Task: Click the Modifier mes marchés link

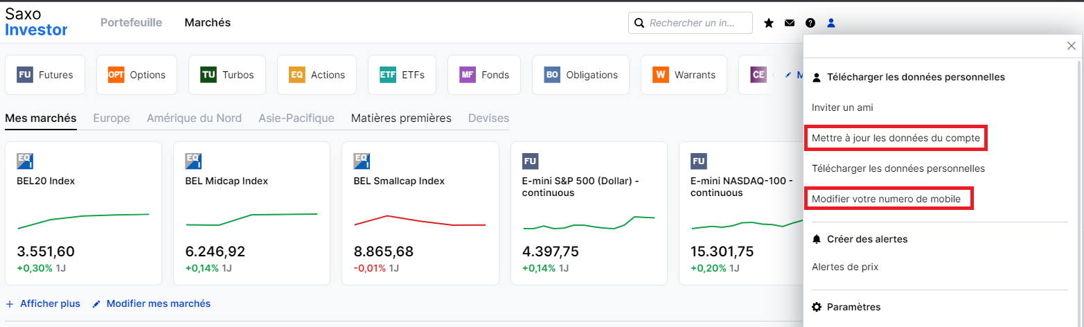Action: click(x=151, y=303)
